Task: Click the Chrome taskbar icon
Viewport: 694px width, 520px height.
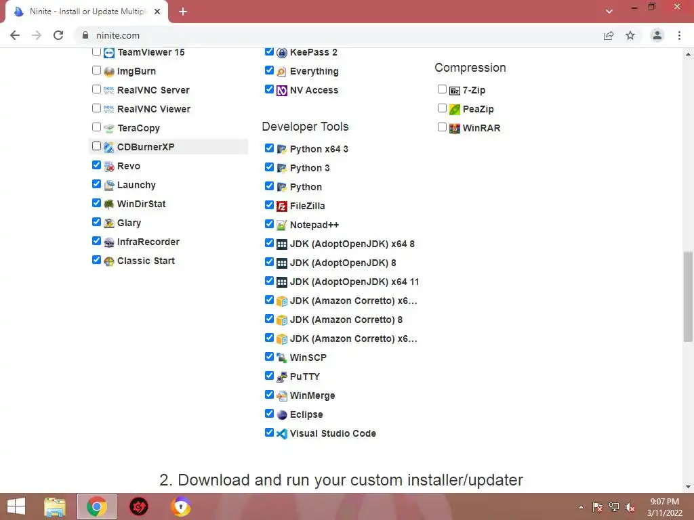Action: click(x=97, y=506)
